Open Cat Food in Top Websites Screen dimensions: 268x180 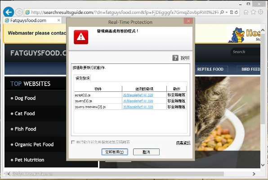(25, 113)
